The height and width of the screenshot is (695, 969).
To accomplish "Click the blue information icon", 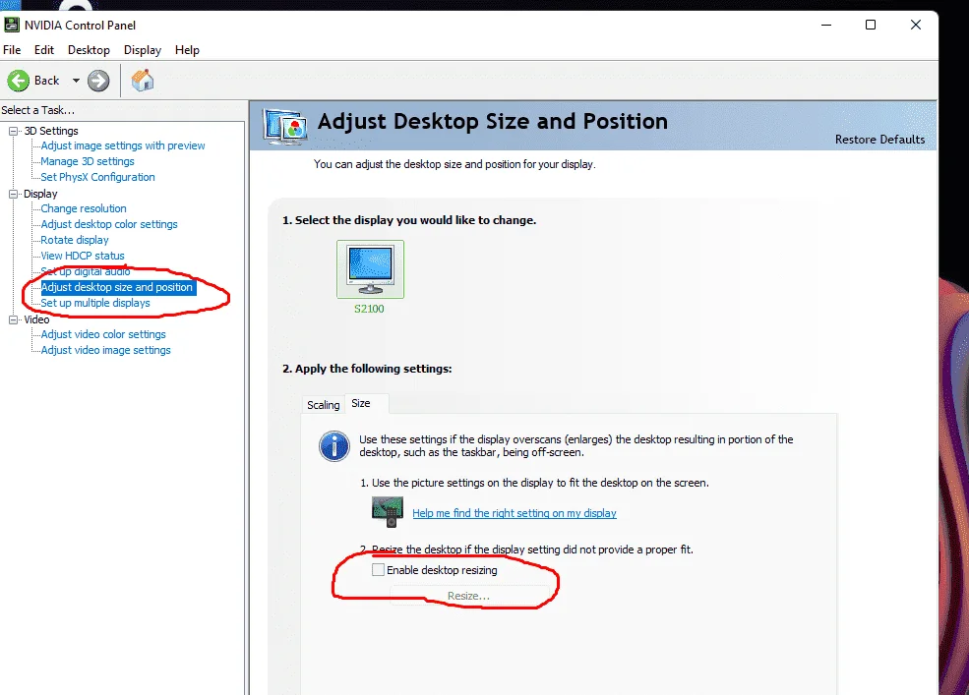I will (x=334, y=446).
